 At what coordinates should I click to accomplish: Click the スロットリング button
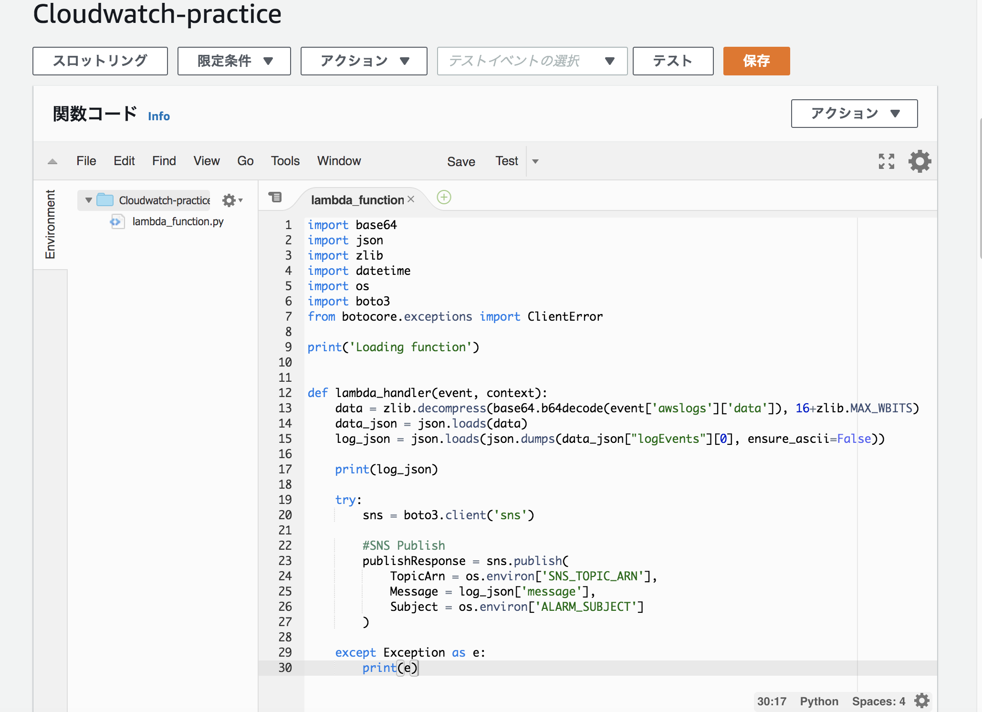[x=100, y=61]
